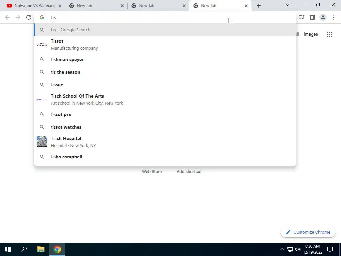This screenshot has width=341, height=256.
Task: Click the back navigation arrow
Action: (x=7, y=17)
